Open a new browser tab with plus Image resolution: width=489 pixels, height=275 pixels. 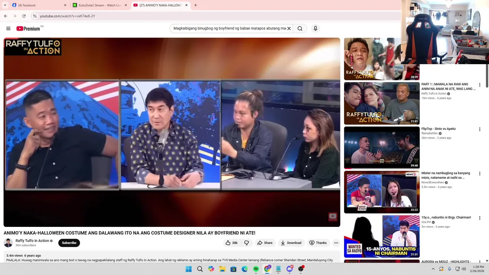coord(195,5)
